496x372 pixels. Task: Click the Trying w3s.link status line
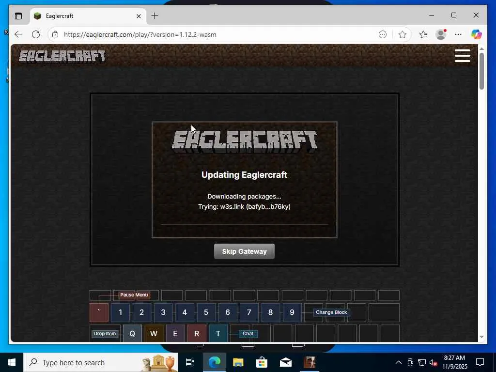[x=244, y=206]
